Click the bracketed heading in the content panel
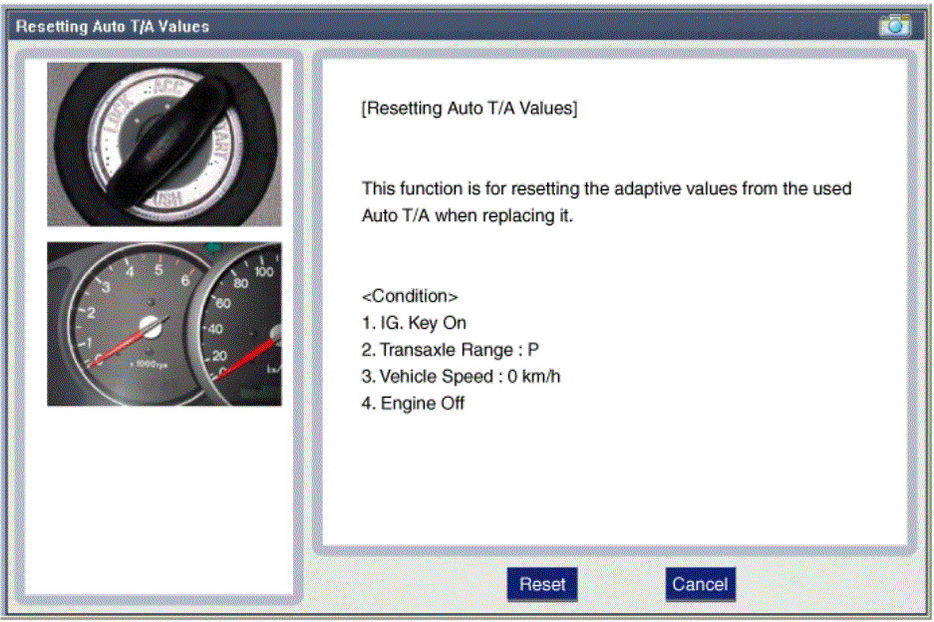 pos(468,109)
